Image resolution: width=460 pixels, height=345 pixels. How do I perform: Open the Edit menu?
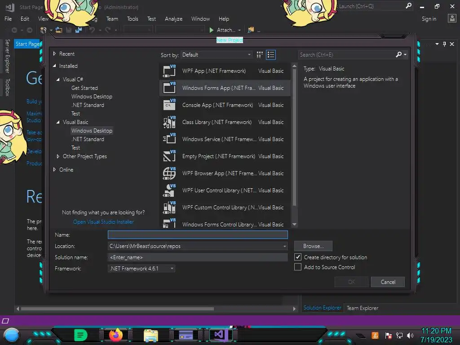[x=25, y=19]
